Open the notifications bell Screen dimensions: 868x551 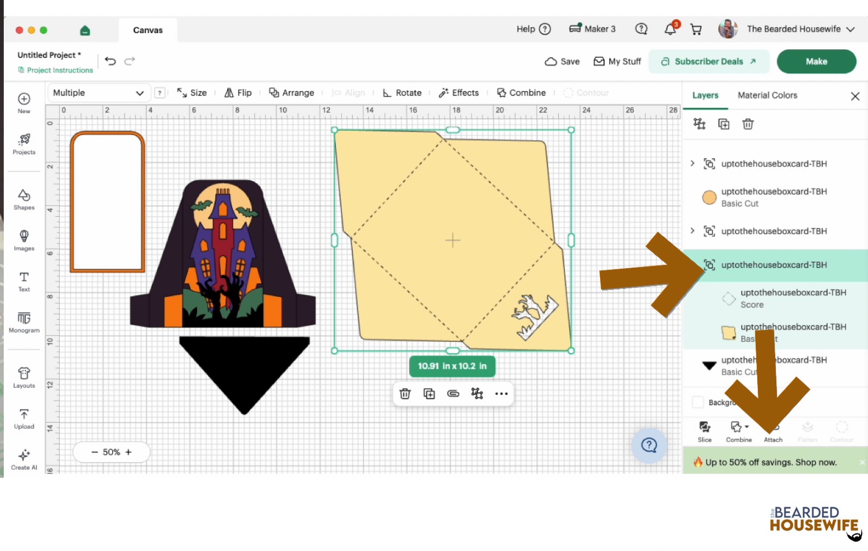click(x=671, y=29)
